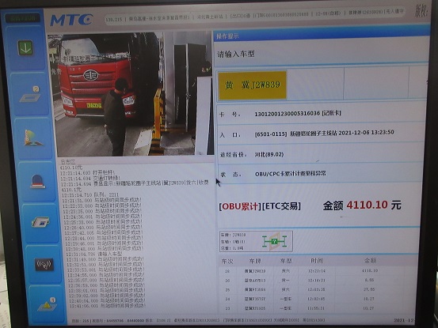This screenshot has height=328, width=438.
Task: Click the entrance station code [6501-0115]
Action: tap(271, 134)
